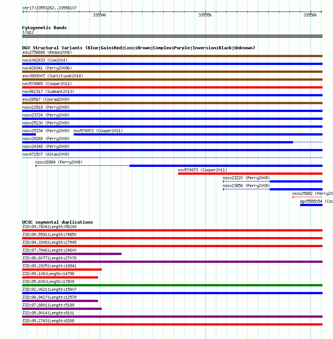The height and width of the screenshot is (339, 333).
Task: Open duplication label %ID:99.108|Length:14798
Action: click(48, 274)
